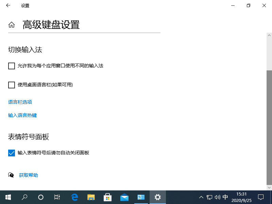Open Action Center from the system tray
The height and width of the screenshot is (204, 272).
coord(260,197)
